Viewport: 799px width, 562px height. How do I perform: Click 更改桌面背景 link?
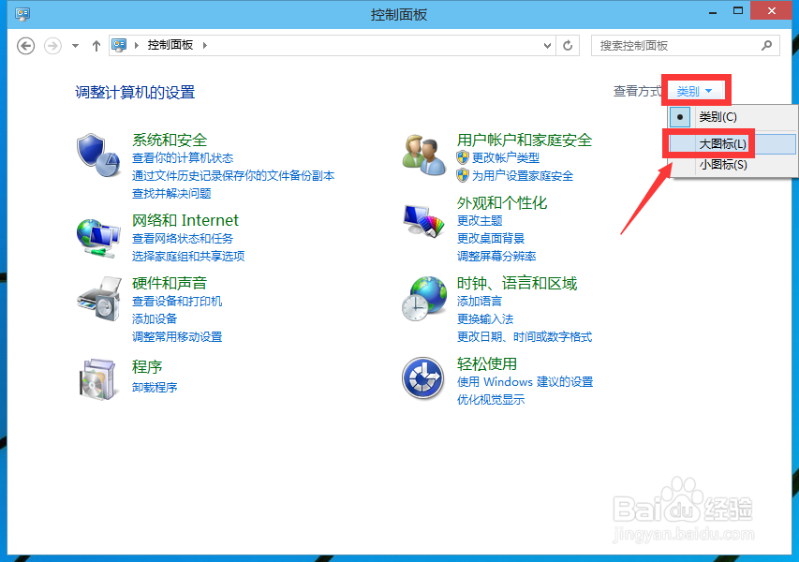pos(491,239)
